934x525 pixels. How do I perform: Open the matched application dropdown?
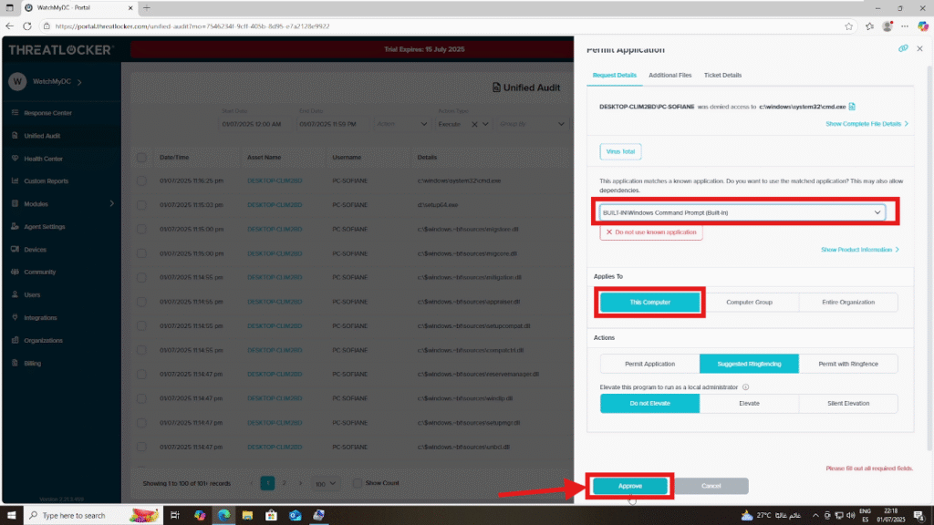742,212
